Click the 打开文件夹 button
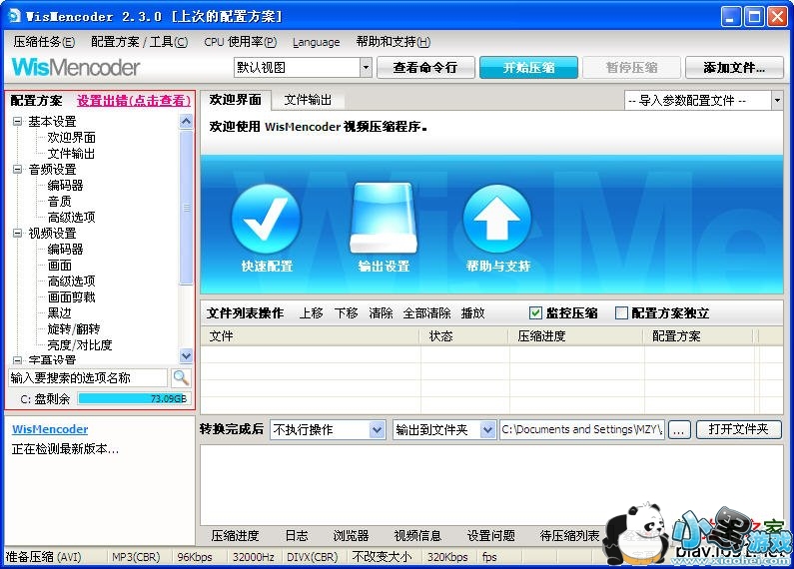The width and height of the screenshot is (794, 569). 738,429
